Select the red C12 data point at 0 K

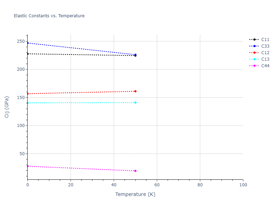click(28, 93)
